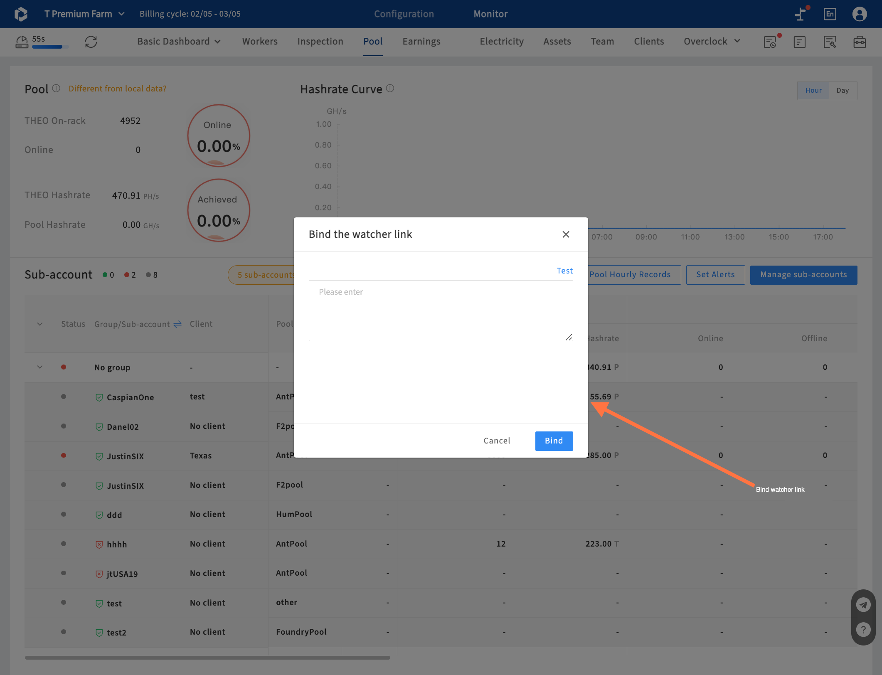Click the refresh data icon
Viewport: 882px width, 675px height.
point(91,42)
